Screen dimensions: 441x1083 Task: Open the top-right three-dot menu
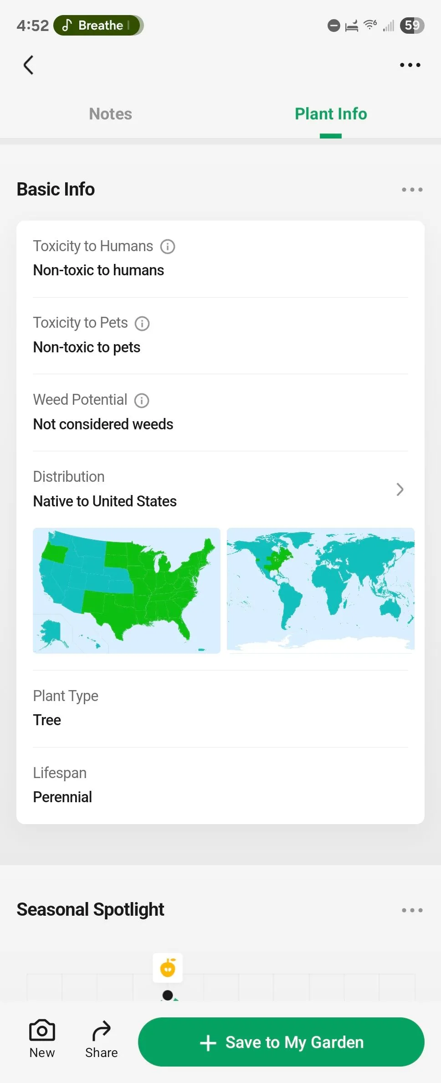tap(410, 65)
